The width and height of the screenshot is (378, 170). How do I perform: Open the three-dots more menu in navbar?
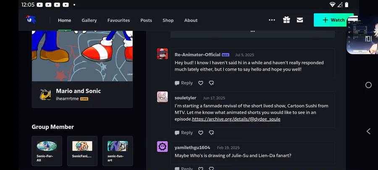tap(272, 20)
